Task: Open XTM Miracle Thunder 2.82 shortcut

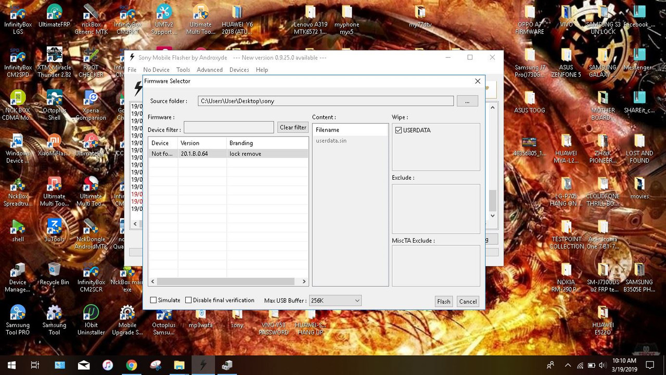Action: click(x=54, y=62)
